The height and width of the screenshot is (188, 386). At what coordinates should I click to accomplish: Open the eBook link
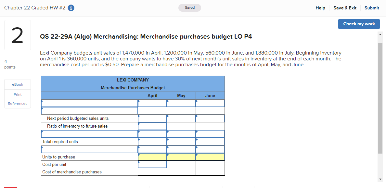17,84
